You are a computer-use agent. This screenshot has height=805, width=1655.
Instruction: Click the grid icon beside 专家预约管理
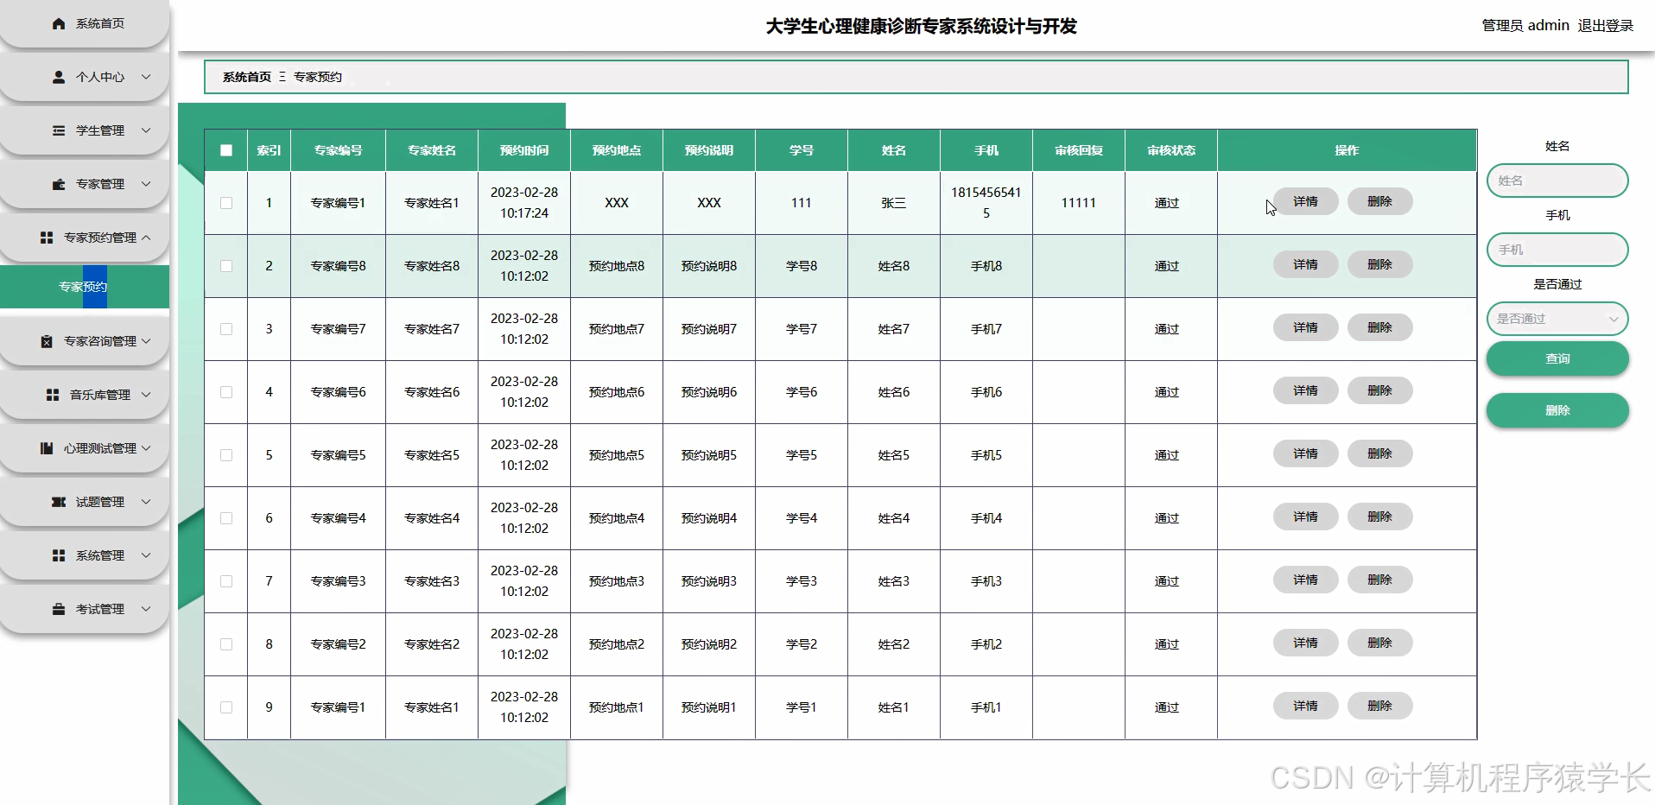[x=47, y=238]
